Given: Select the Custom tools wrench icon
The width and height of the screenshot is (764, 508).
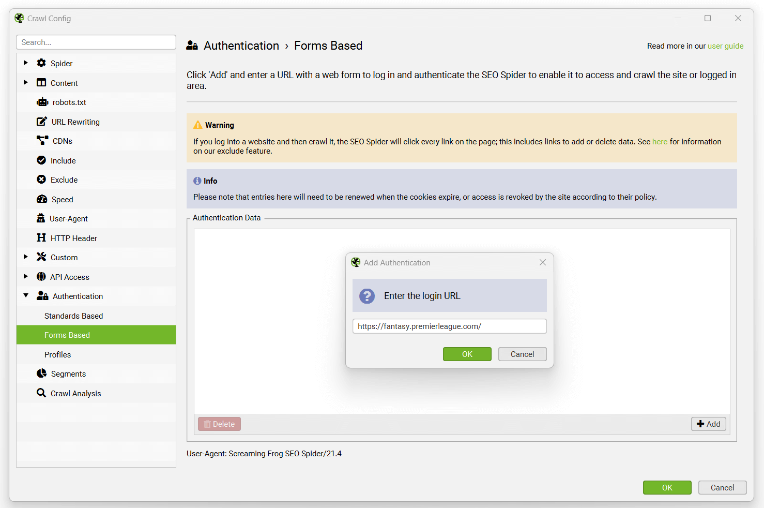Looking at the screenshot, I should pos(41,257).
